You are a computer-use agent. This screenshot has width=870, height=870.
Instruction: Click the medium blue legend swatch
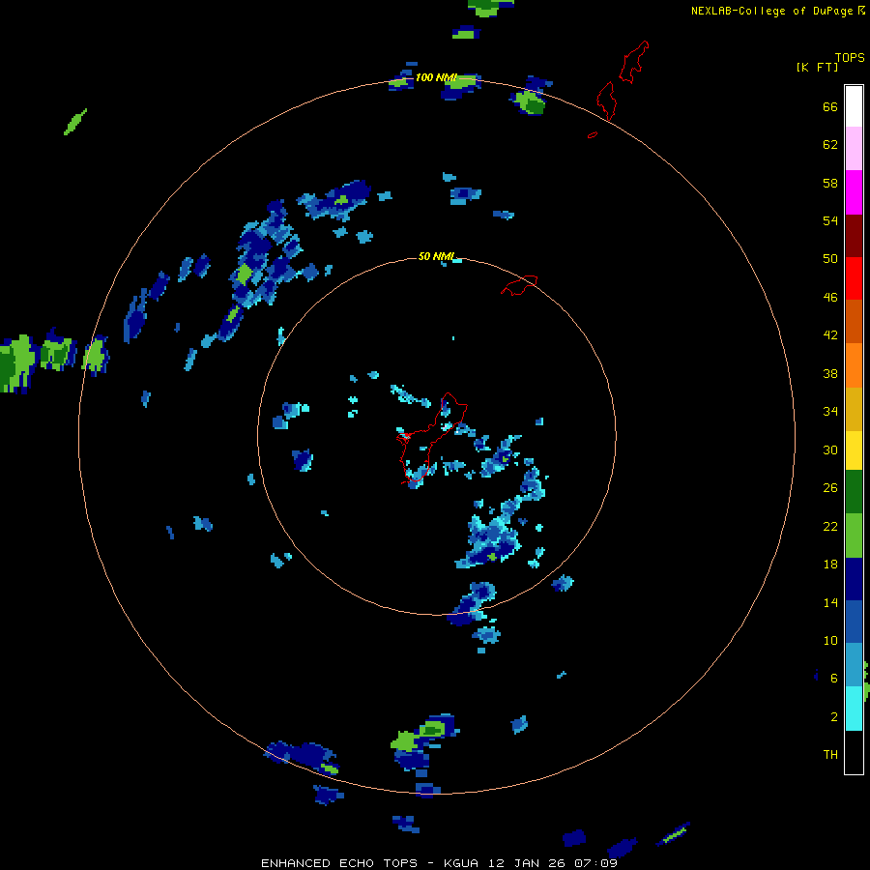[x=854, y=622]
